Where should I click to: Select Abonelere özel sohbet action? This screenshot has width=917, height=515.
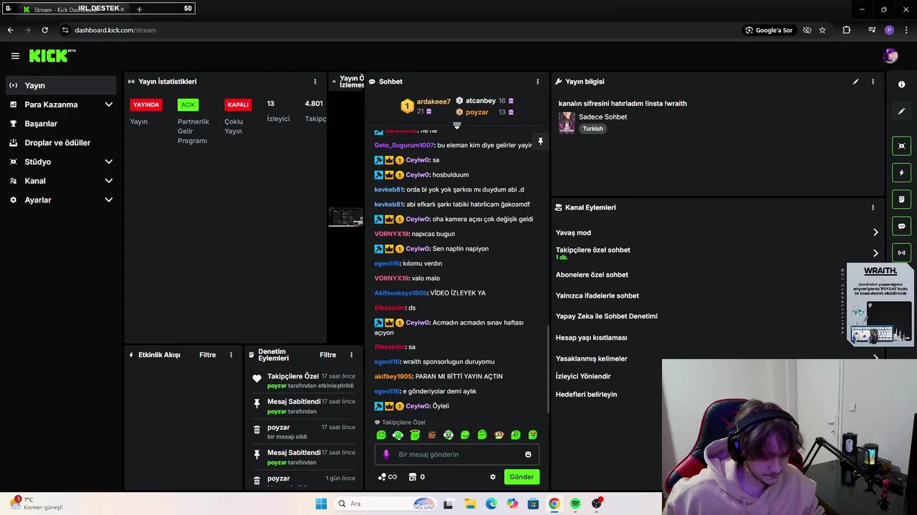click(x=592, y=275)
